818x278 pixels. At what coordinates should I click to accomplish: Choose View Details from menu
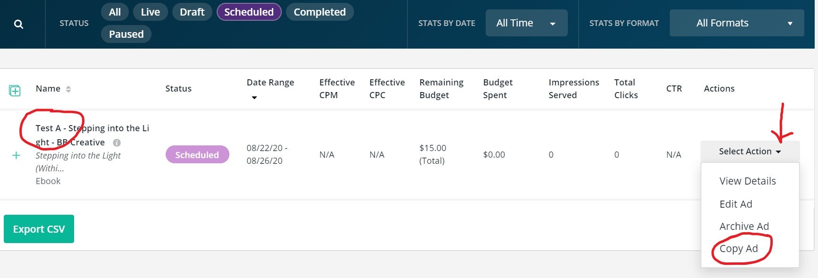747,181
